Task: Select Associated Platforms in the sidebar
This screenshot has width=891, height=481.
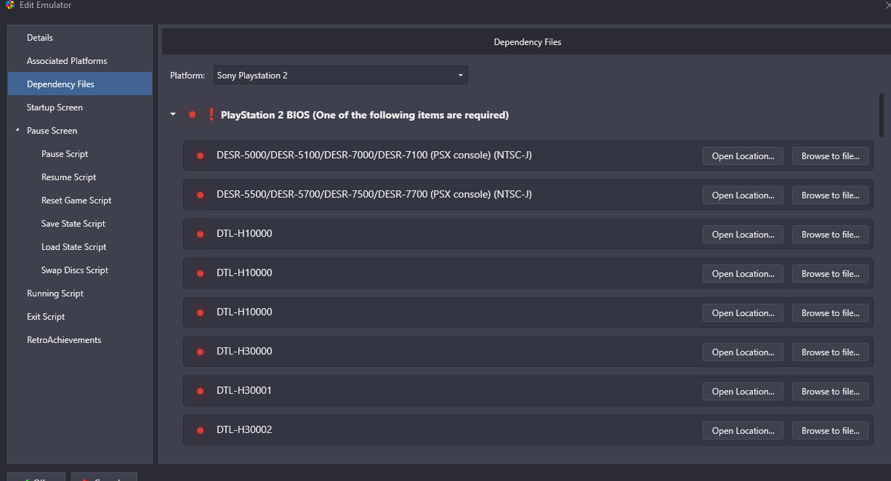Action: (67, 61)
